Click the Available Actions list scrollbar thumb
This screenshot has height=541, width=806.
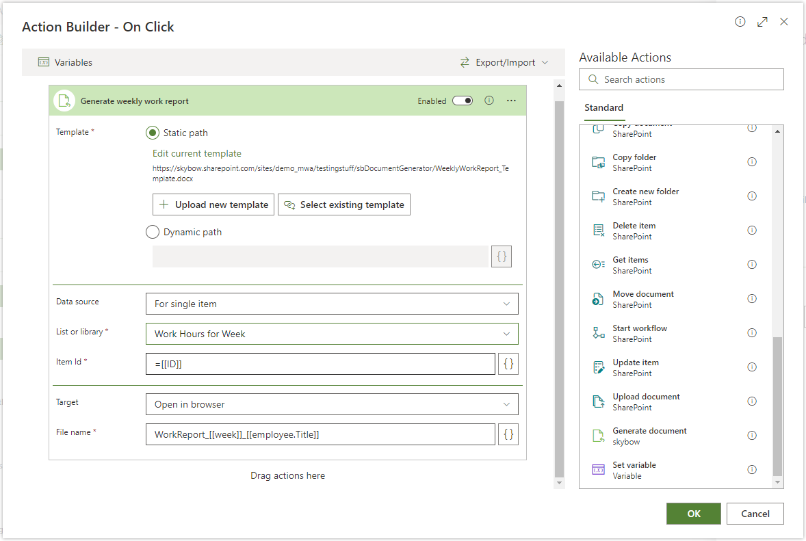[778, 406]
